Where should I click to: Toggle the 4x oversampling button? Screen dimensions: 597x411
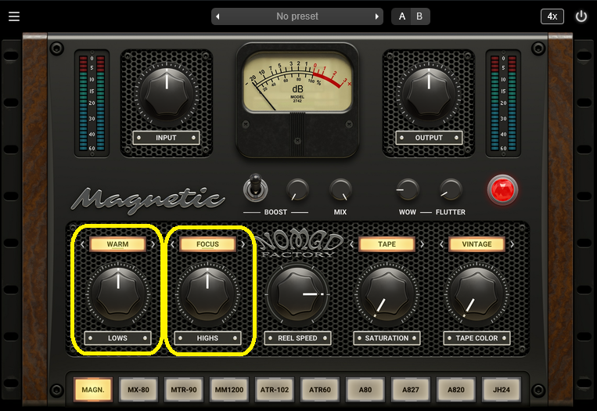[x=552, y=16]
